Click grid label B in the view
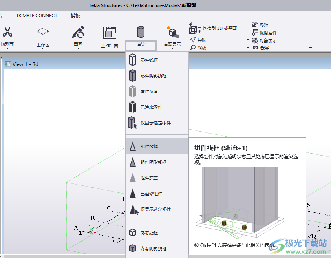The height and width of the screenshot is (258, 331). pos(93,218)
